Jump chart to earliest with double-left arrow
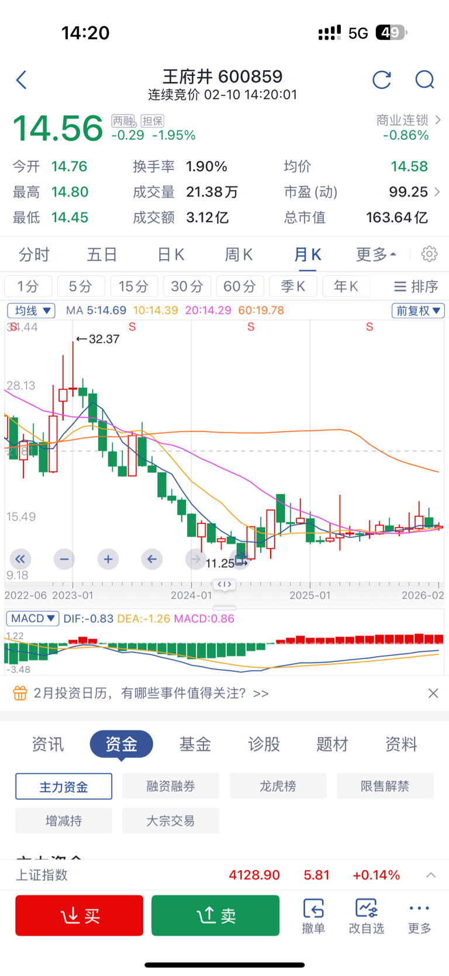 coord(20,559)
